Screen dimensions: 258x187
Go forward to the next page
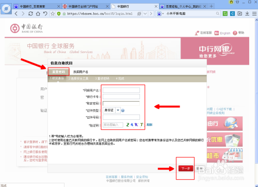pos(23,13)
